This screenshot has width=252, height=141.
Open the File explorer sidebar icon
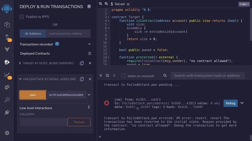click(7, 25)
